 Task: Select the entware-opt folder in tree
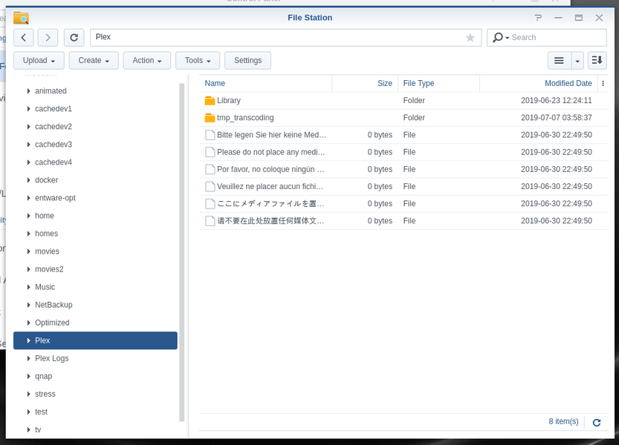tap(55, 198)
